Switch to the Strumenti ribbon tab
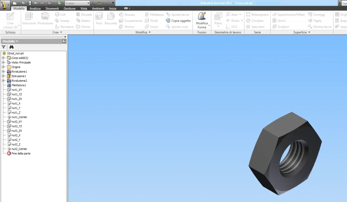 click(x=52, y=9)
